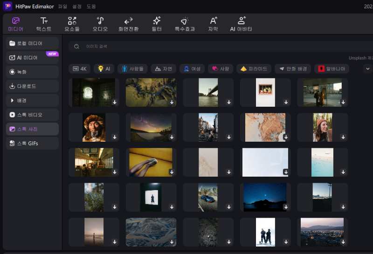Open the 텍스트 (Text) tool tab

[44, 24]
